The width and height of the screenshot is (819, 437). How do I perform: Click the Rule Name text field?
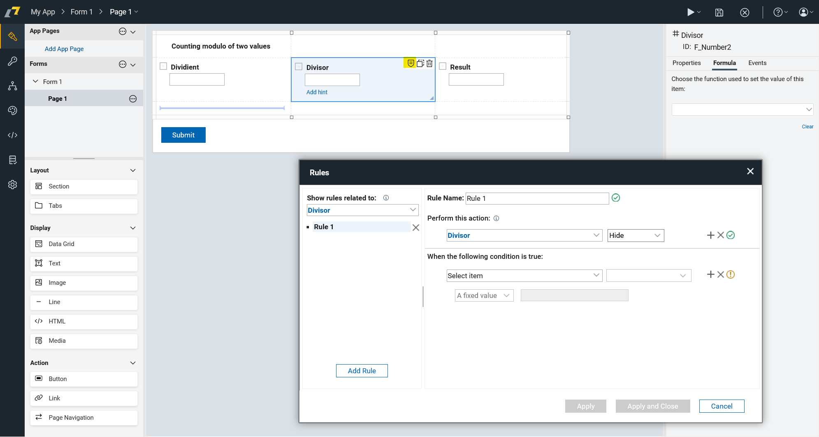[x=537, y=198]
